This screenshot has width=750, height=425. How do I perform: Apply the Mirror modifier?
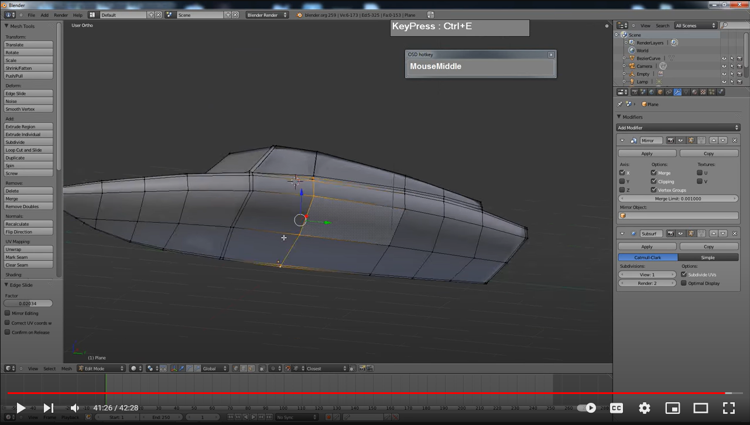(647, 153)
